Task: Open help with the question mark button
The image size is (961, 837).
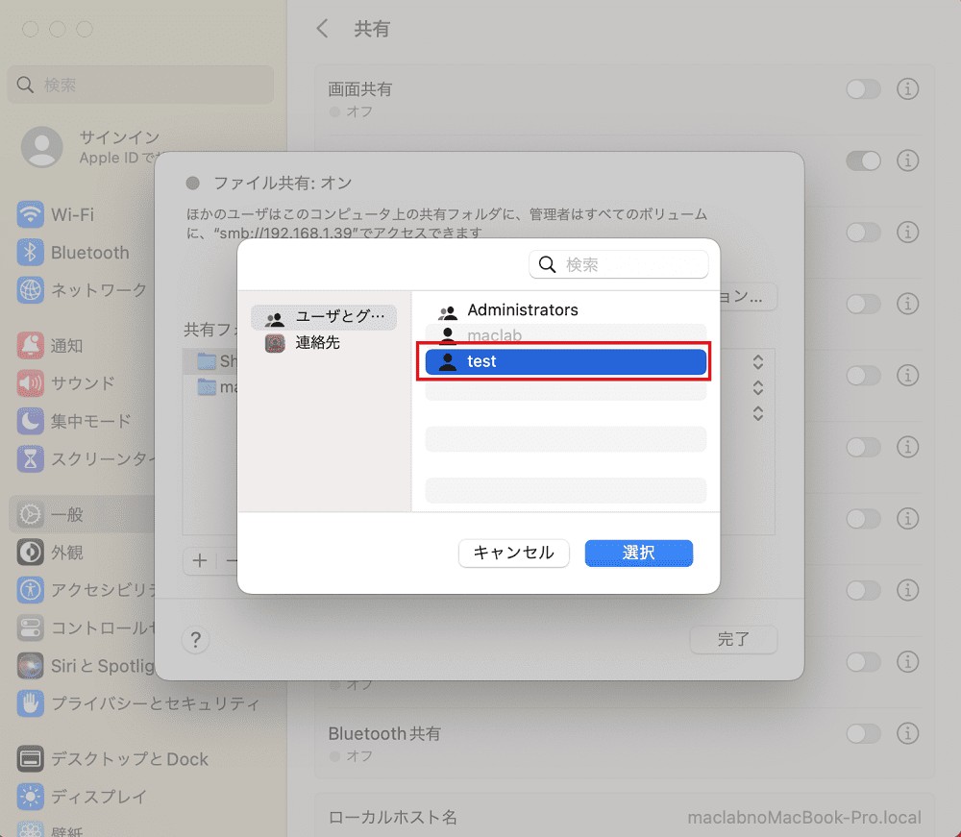Action: pyautogui.click(x=195, y=640)
